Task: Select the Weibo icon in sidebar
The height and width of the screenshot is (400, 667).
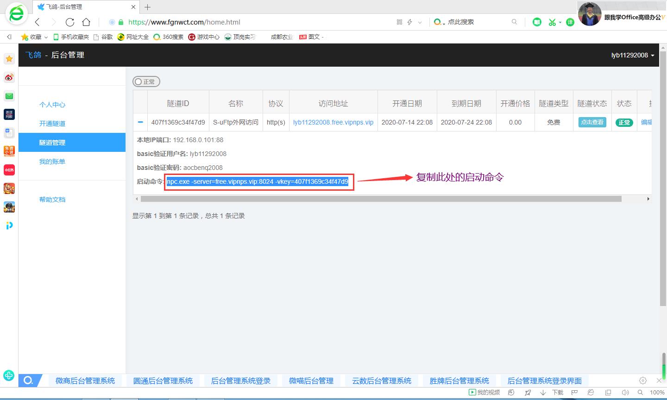Action: 9,77
